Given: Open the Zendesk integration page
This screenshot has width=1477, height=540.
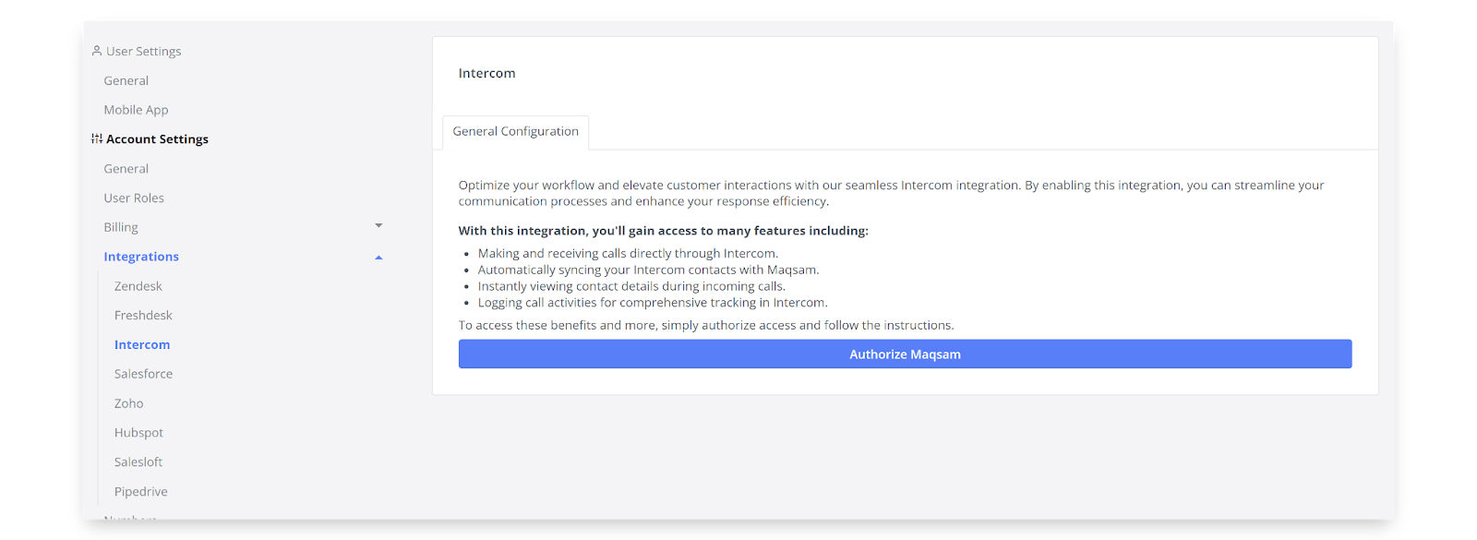Looking at the screenshot, I should (138, 286).
